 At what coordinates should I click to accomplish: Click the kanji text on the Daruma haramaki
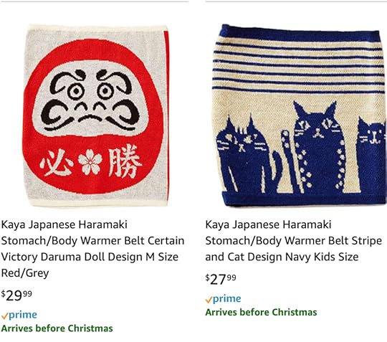[x=90, y=162]
